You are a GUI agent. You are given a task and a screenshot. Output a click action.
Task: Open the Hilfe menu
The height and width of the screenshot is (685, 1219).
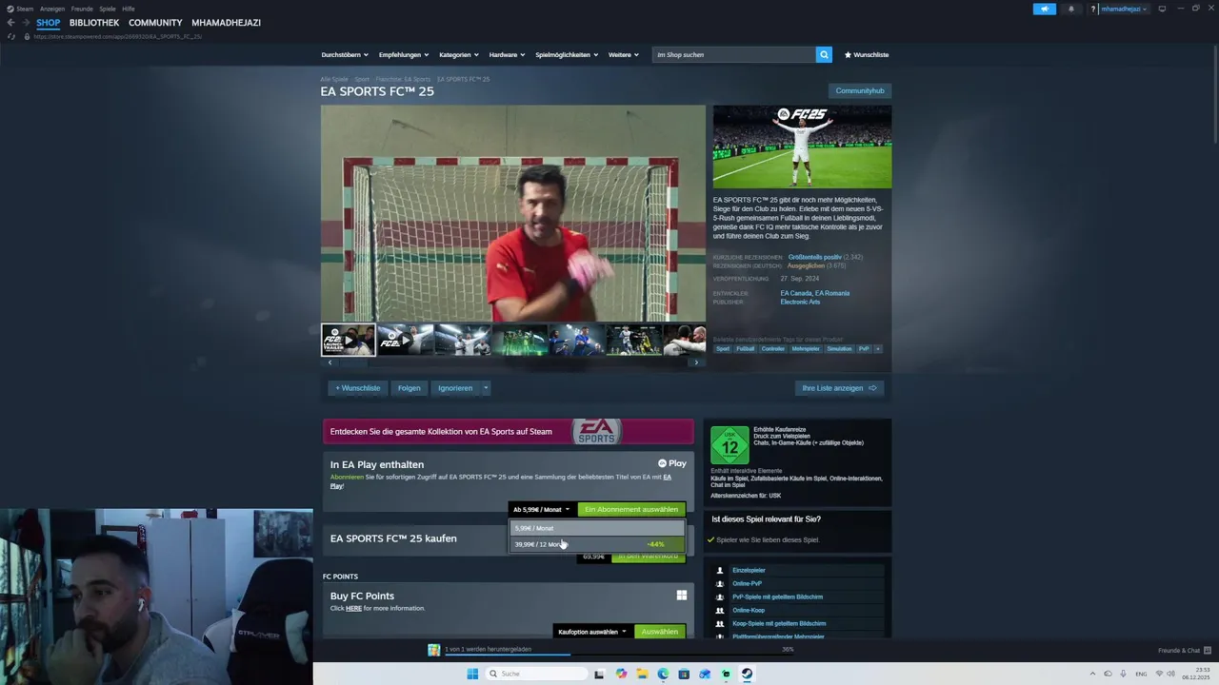(129, 9)
